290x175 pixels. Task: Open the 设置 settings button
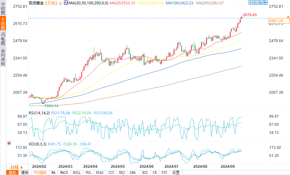[176, 173]
